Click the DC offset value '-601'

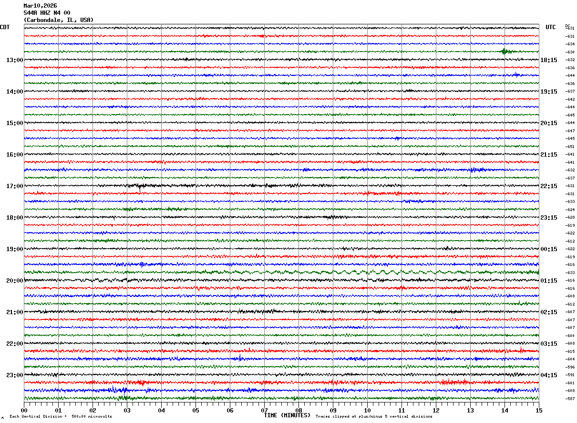coord(570,383)
